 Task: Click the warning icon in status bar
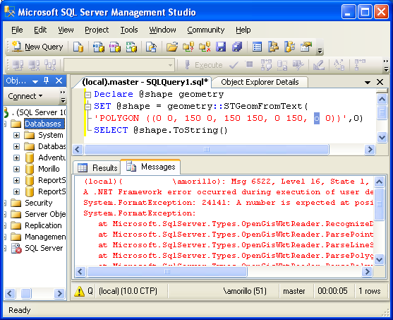(80, 291)
